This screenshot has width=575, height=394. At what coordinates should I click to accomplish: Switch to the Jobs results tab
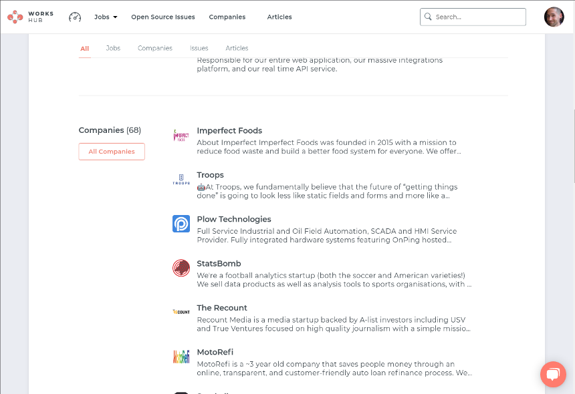tap(113, 48)
